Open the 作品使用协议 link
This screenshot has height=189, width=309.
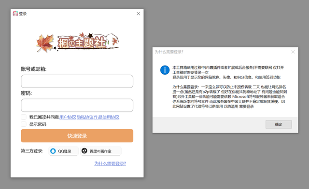pos(107,117)
